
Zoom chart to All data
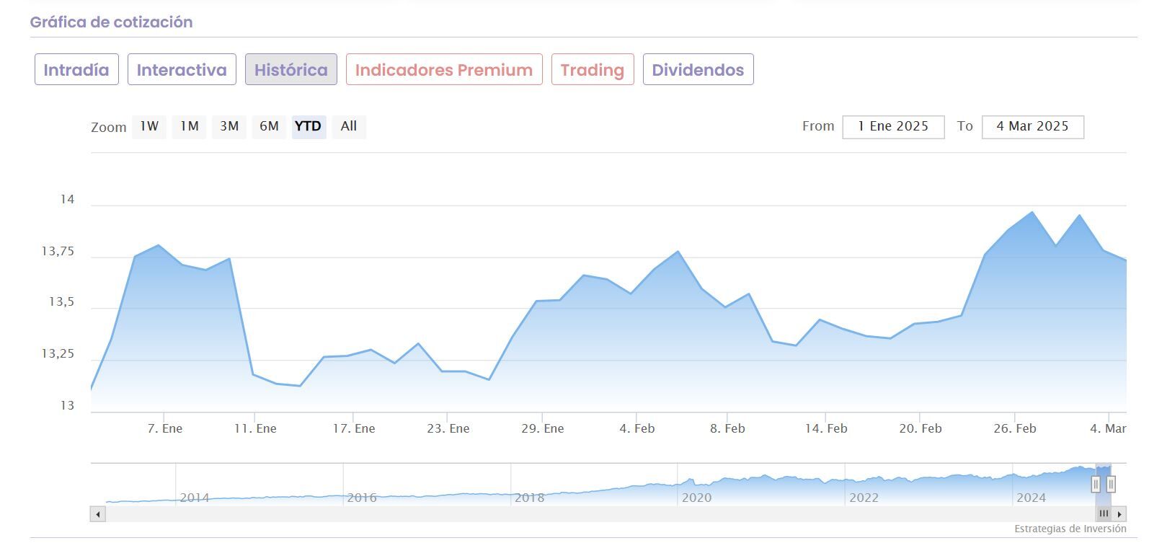click(x=349, y=126)
